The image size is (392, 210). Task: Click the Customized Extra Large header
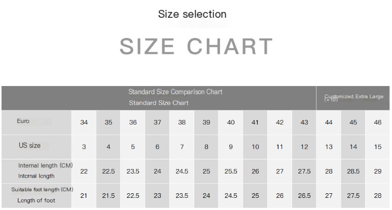[x=354, y=97]
